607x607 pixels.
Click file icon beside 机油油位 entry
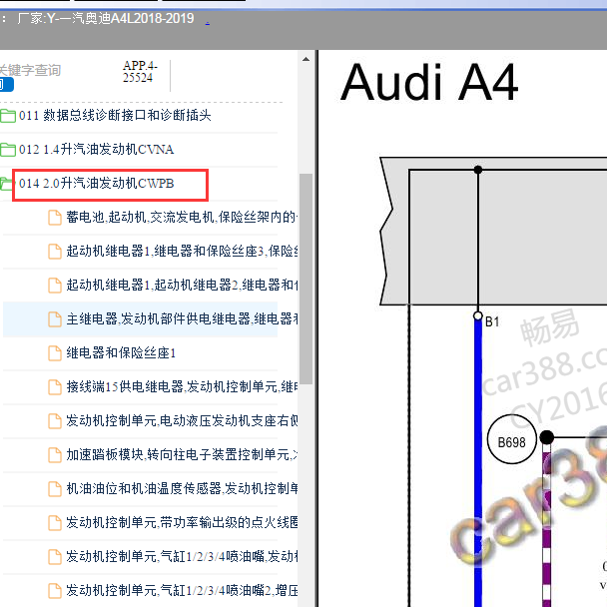point(55,489)
